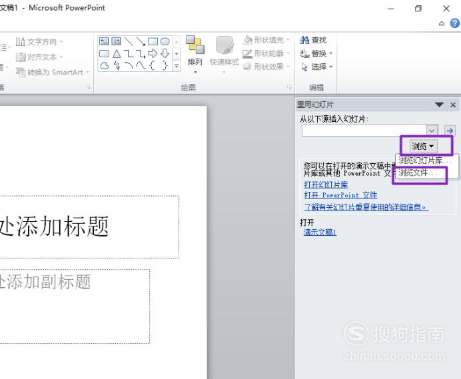The height and width of the screenshot is (379, 461).
Task: Click 转换为 SmartArt button
Action: click(53, 72)
